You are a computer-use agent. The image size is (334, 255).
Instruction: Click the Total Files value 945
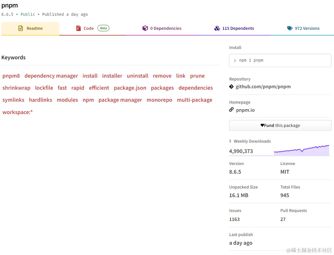point(285,195)
